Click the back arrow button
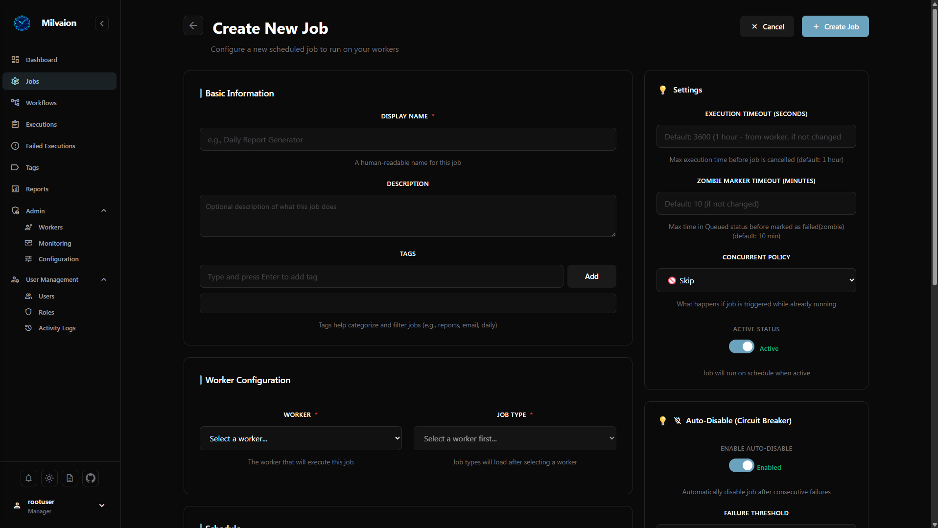 pos(193,25)
